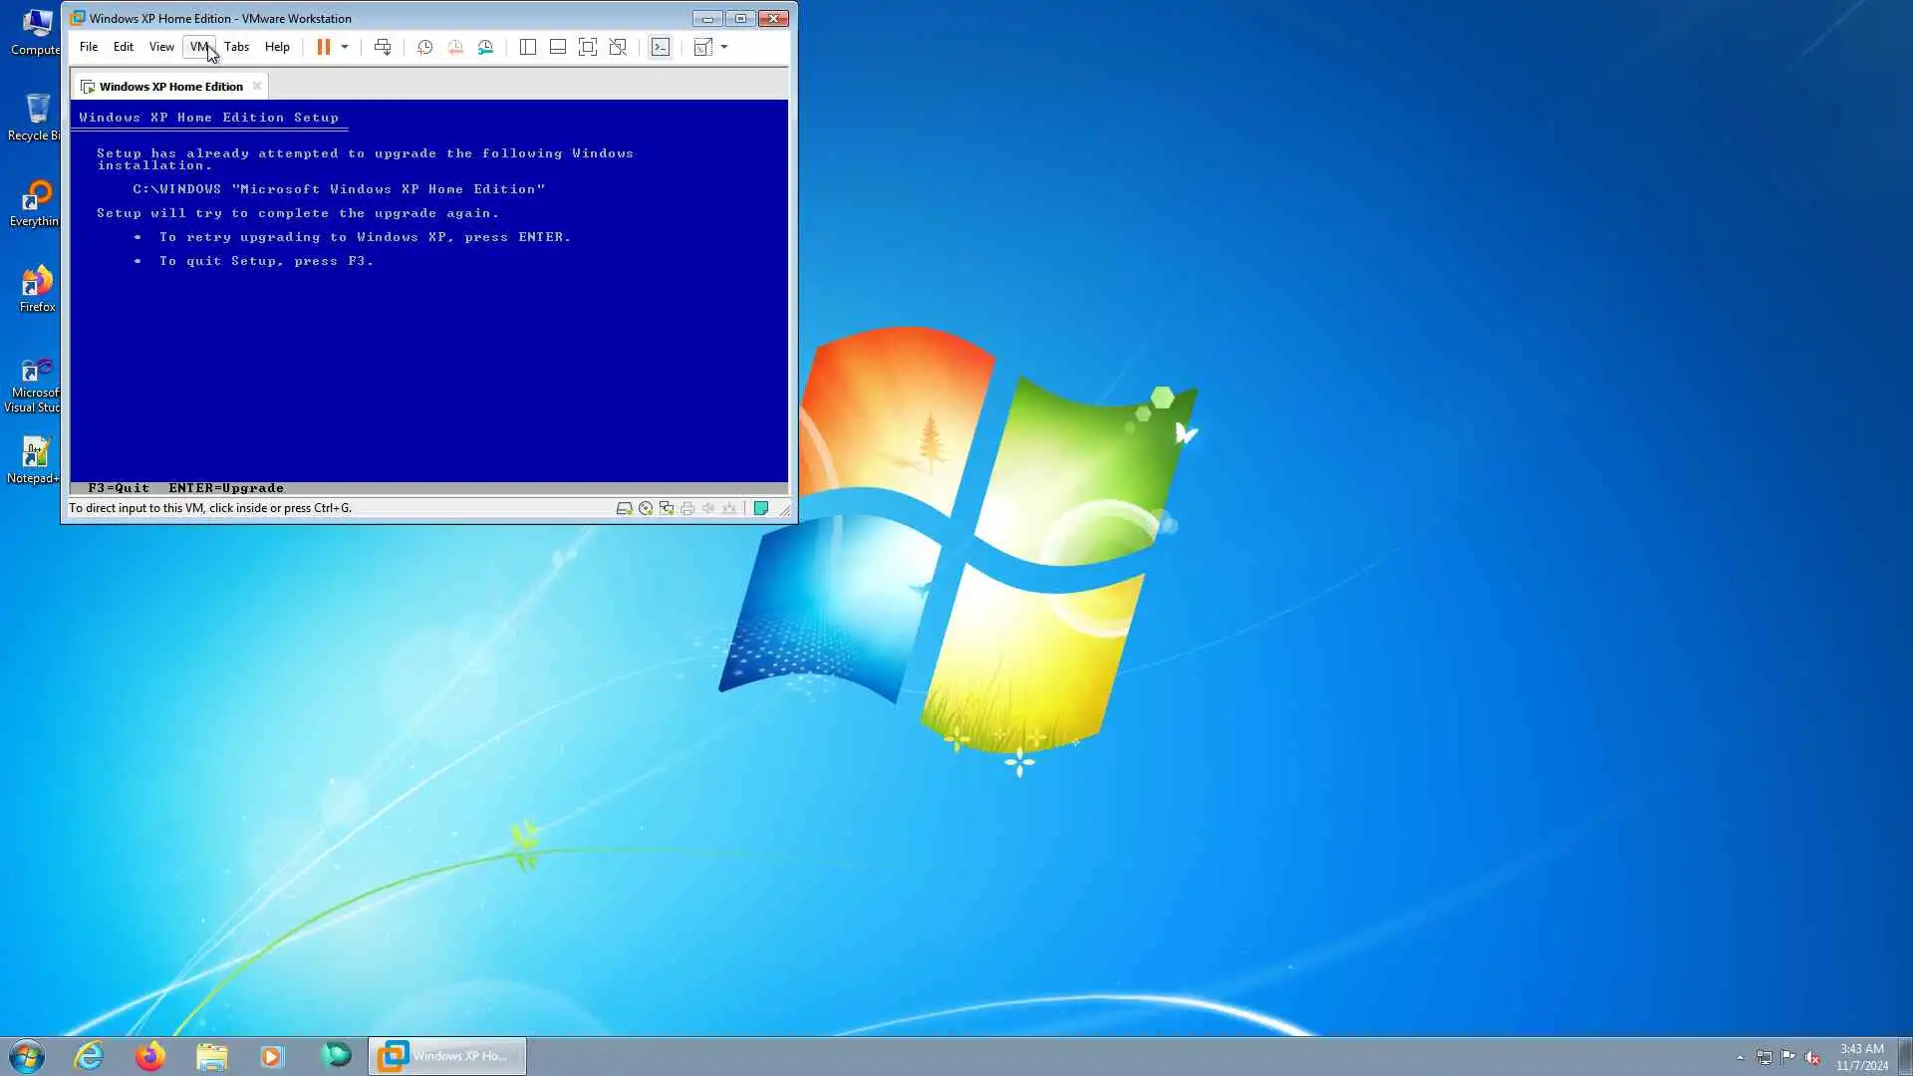Screen dimensions: 1913x1076
Task: Toggle the thumbnail bar view
Action: (558, 47)
